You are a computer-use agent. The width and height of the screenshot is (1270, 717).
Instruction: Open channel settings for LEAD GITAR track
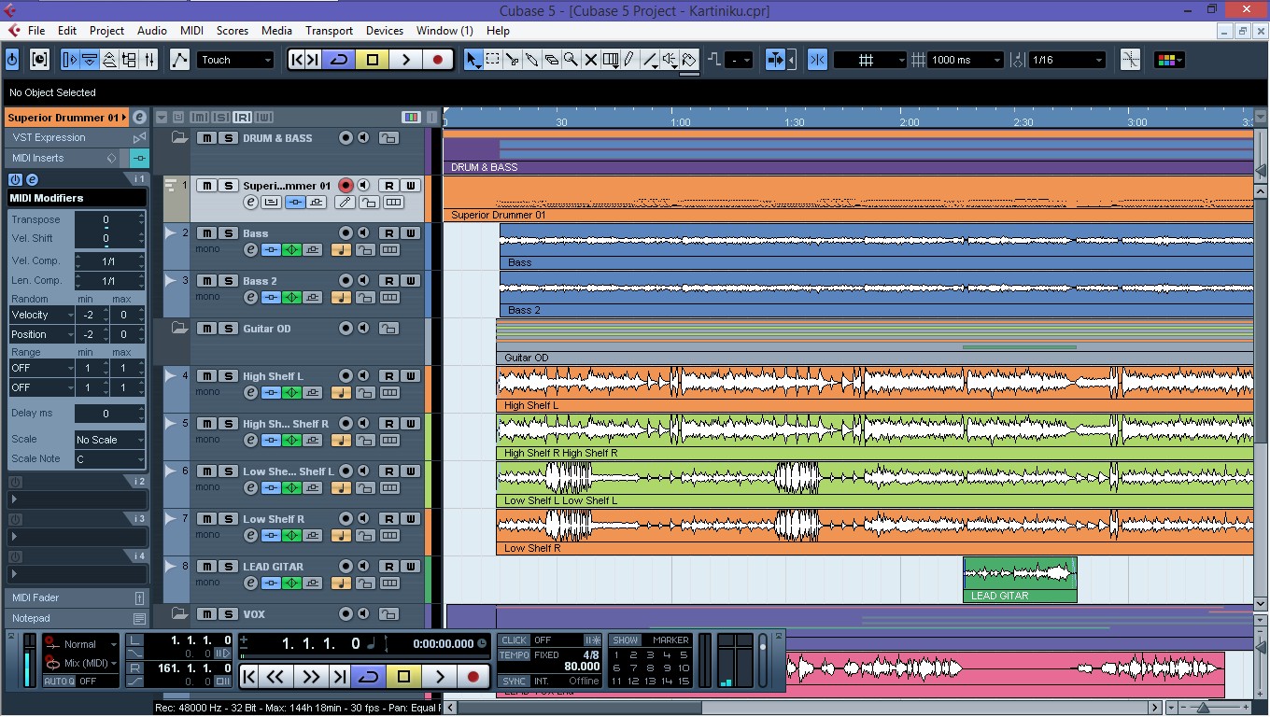(x=250, y=583)
